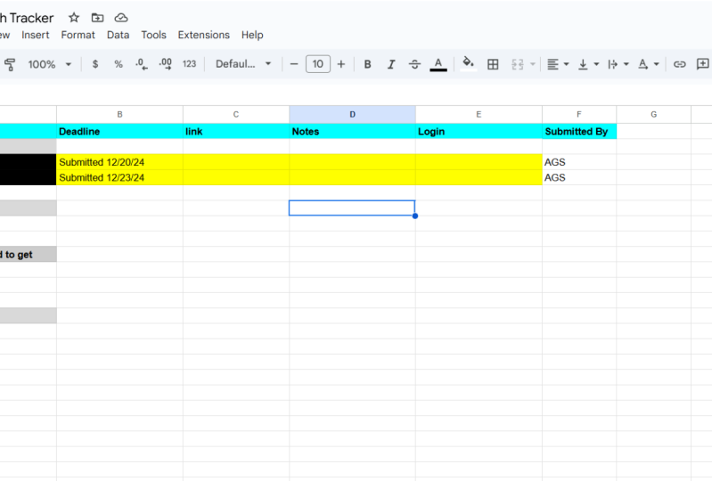Increase decimal places
This screenshot has height=481, width=712.
(x=165, y=64)
